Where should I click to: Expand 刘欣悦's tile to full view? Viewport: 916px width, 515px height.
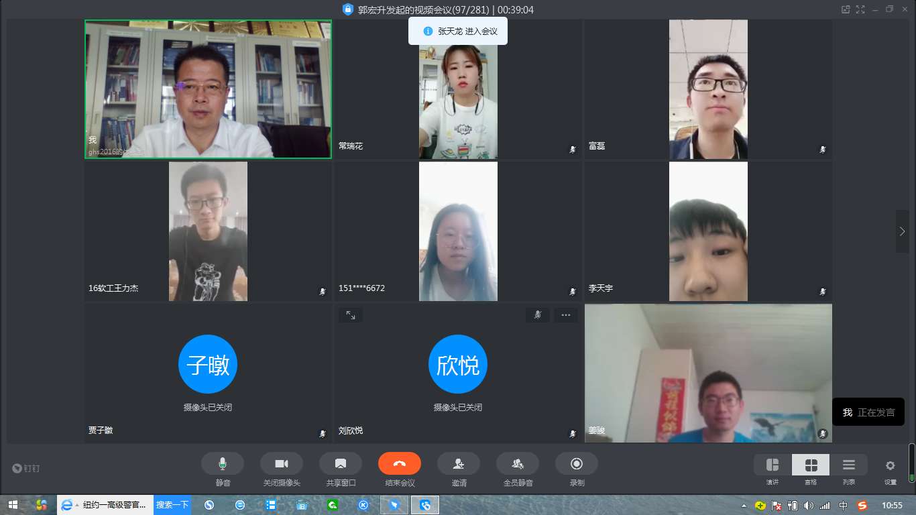tap(351, 315)
